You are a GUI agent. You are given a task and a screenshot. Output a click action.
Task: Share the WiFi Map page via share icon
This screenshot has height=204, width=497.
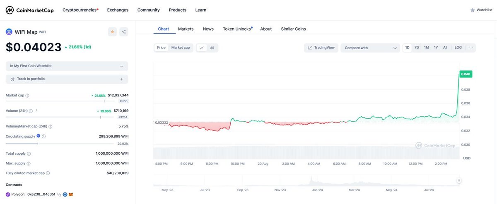[124, 32]
